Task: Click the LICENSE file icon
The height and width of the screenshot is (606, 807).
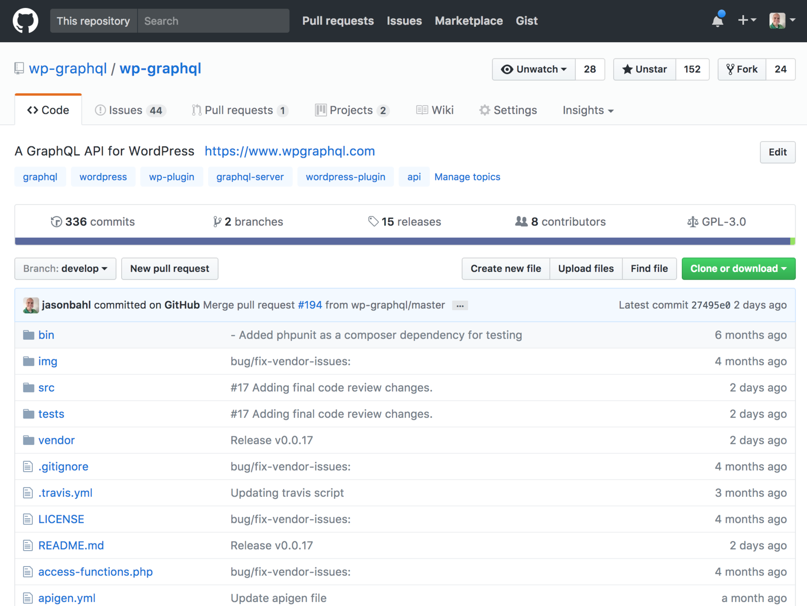Action: coord(28,519)
